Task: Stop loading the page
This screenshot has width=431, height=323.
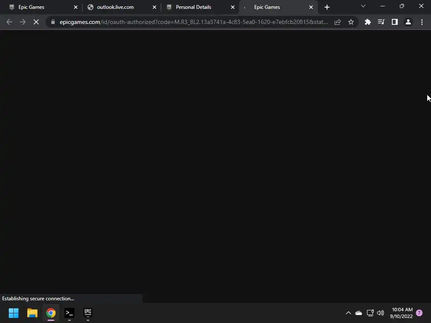Action: (36, 22)
